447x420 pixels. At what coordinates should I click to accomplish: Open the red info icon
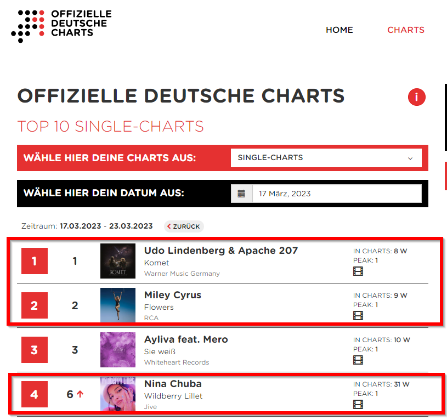417,98
